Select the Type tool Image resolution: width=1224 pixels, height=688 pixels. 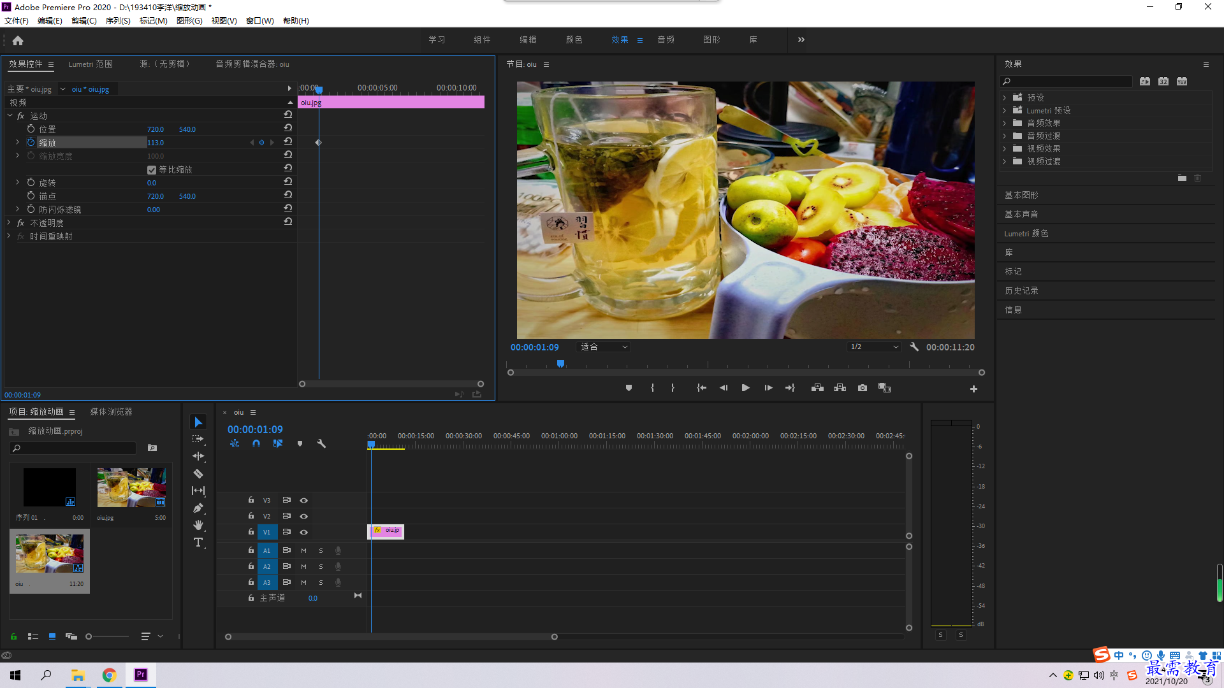tap(198, 542)
